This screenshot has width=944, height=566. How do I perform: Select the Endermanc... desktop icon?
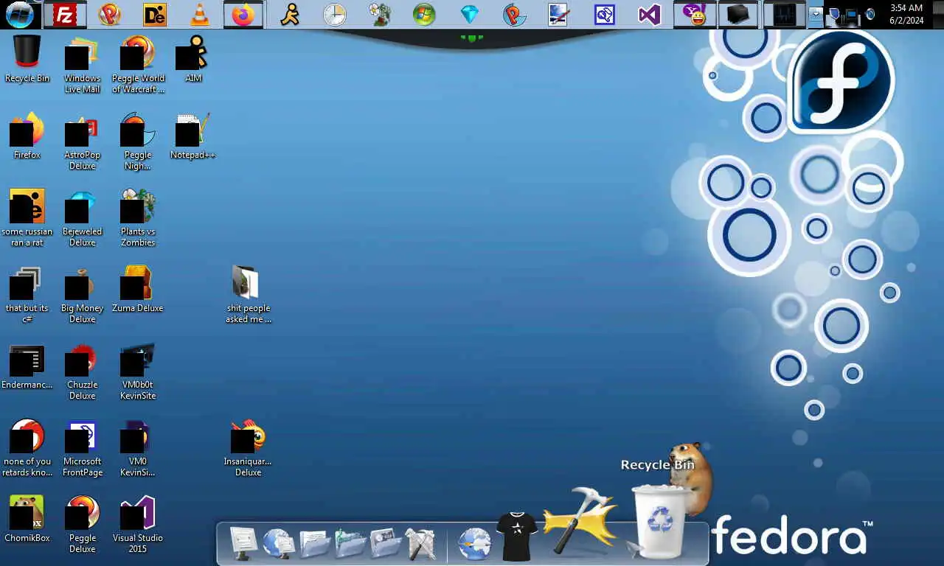pyautogui.click(x=27, y=366)
